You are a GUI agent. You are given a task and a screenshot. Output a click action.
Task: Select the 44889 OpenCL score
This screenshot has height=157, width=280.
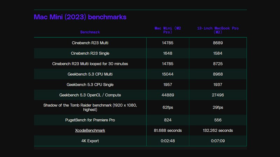click(168, 95)
